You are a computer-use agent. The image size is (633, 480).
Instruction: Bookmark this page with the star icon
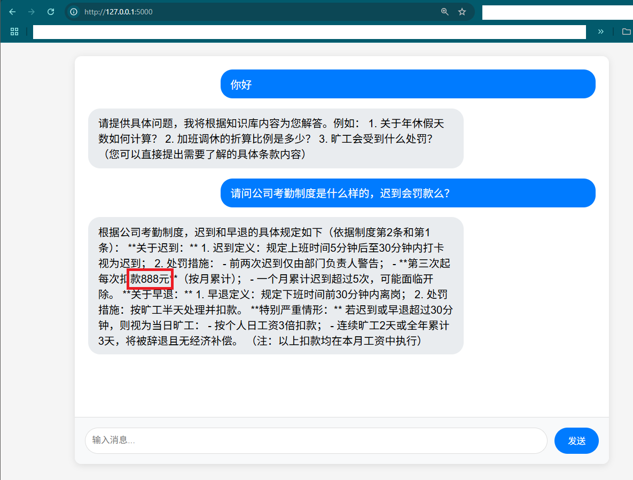tap(462, 12)
